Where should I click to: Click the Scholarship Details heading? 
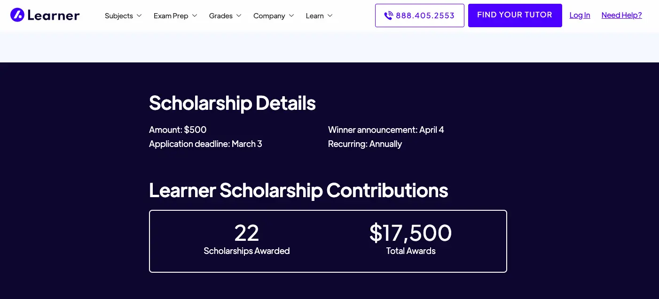[x=232, y=103]
